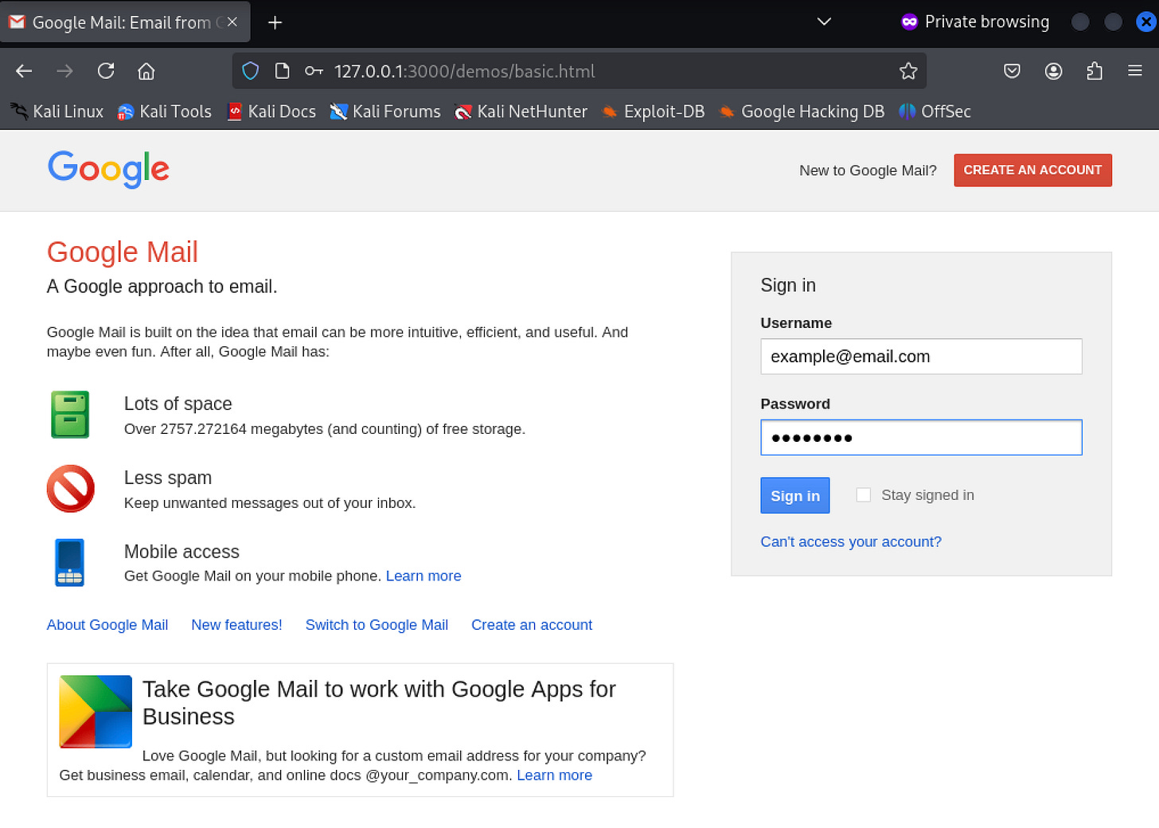The width and height of the screenshot is (1159, 828).
Task: Bookmark this page with the star
Action: pyautogui.click(x=908, y=71)
